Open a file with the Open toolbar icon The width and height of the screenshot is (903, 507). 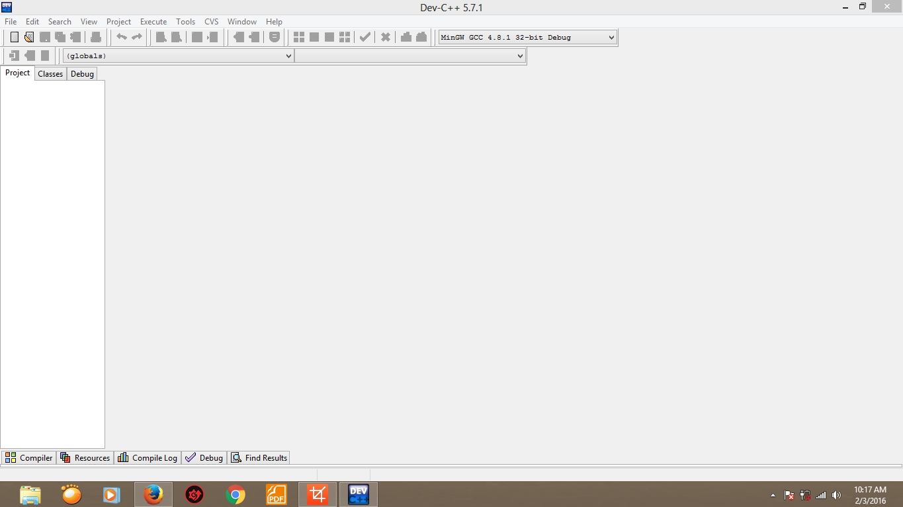29,37
